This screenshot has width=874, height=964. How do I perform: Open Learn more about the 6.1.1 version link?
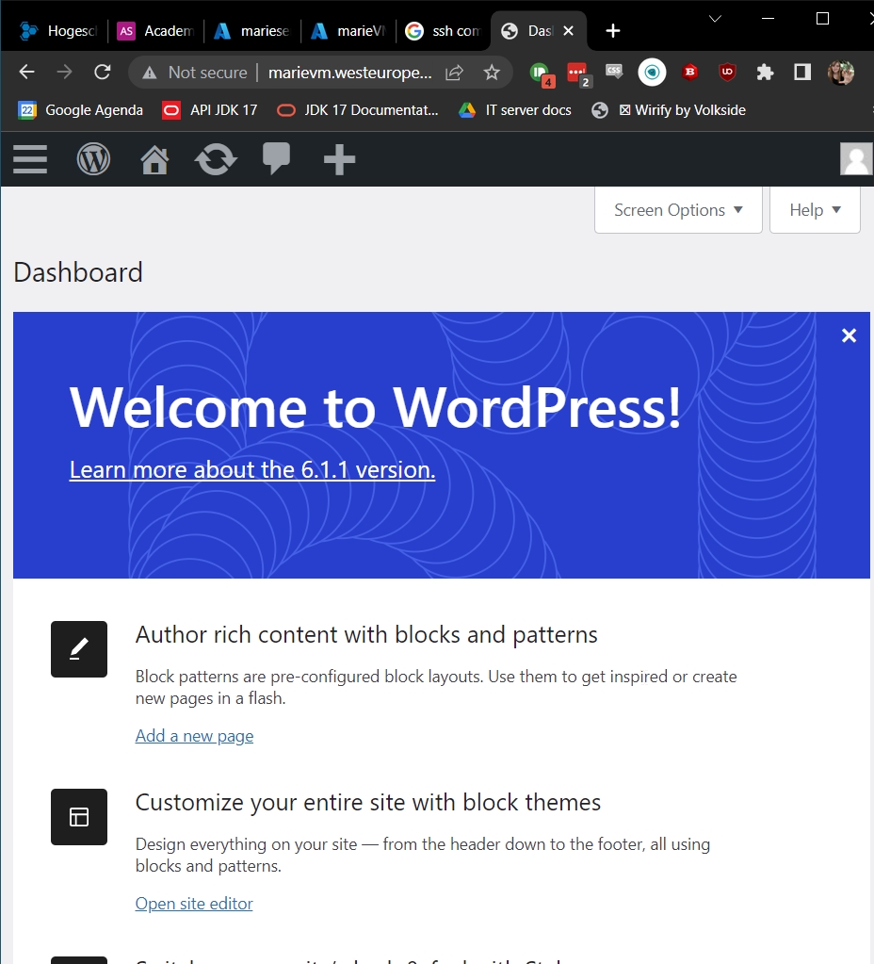point(252,469)
